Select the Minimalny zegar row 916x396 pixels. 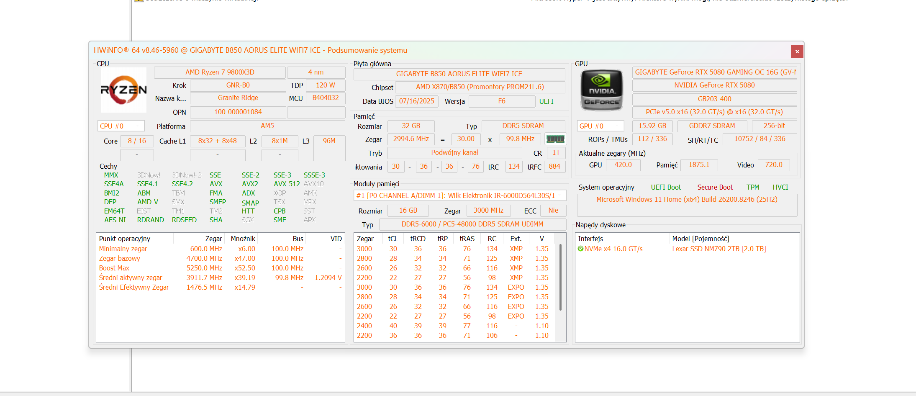coord(123,249)
